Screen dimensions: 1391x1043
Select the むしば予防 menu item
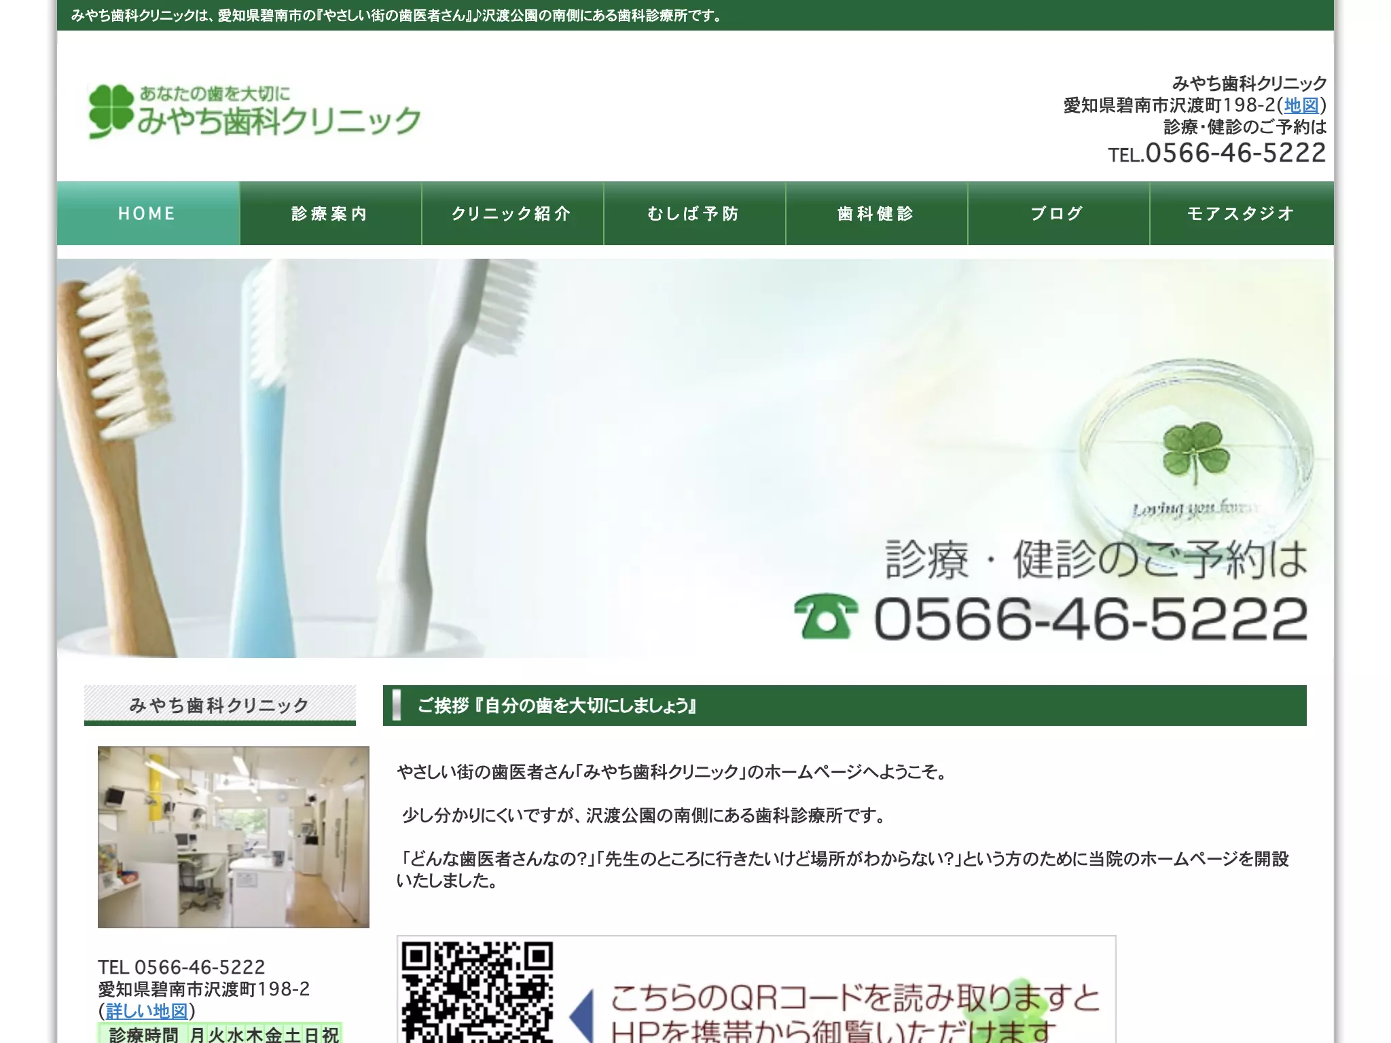point(694,213)
